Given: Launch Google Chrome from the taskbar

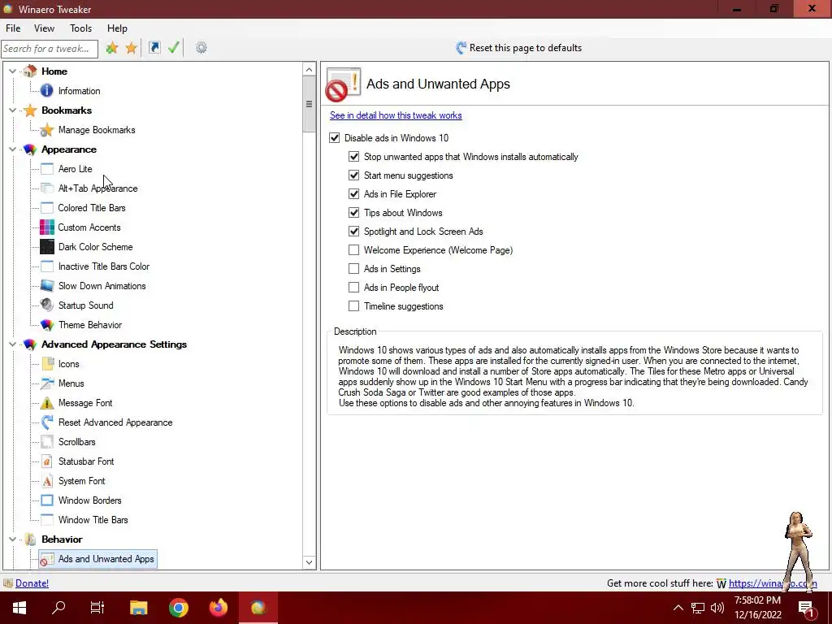Looking at the screenshot, I should tap(179, 608).
